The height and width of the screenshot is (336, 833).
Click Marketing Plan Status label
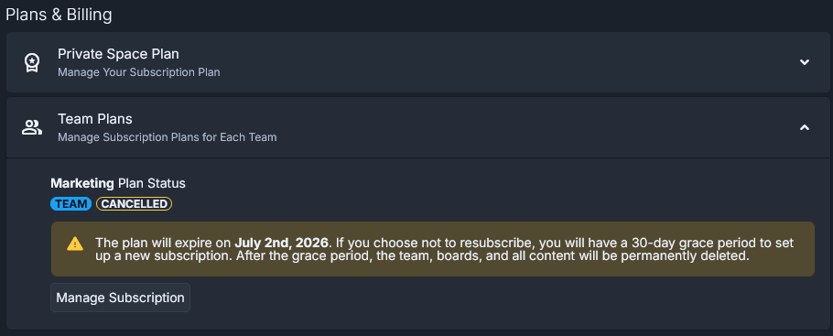coord(118,183)
